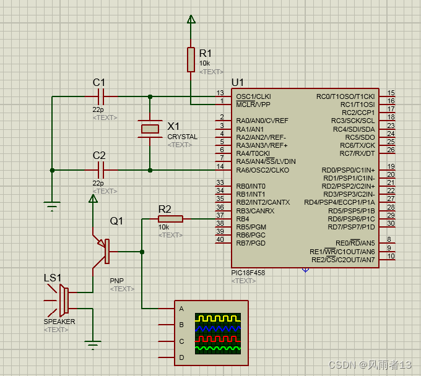
Task: Click the CRYSTAL value text
Action: coord(182,137)
